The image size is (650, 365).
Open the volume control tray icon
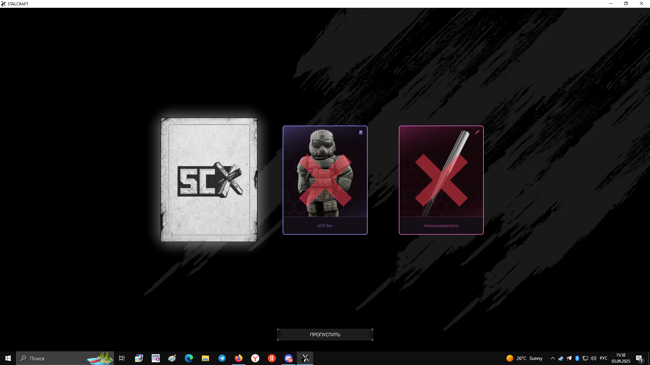coord(593,358)
